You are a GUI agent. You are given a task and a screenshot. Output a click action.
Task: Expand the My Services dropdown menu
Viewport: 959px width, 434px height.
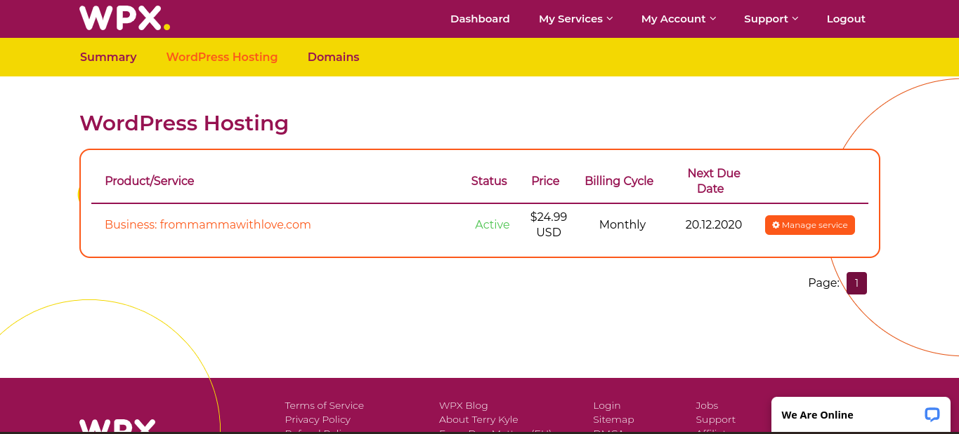[x=576, y=19]
